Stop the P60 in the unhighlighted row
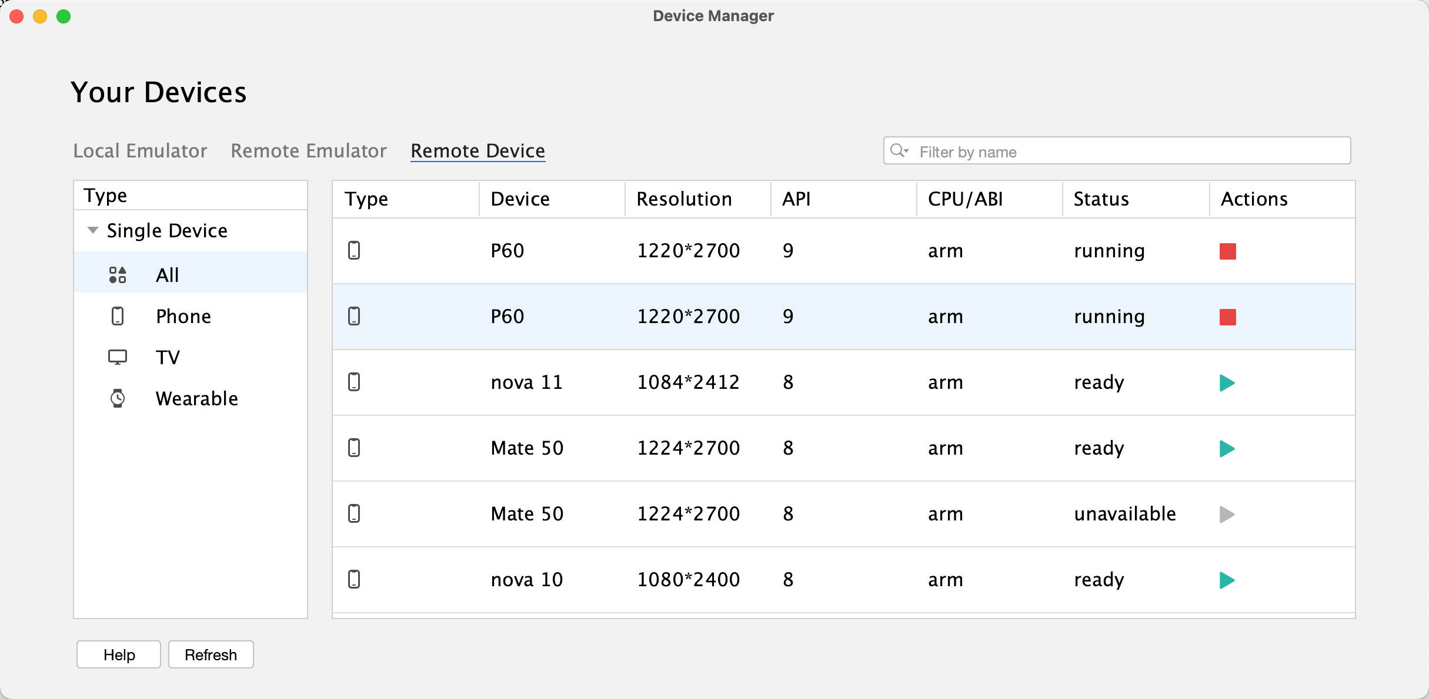This screenshot has height=699, width=1429. point(1227,251)
